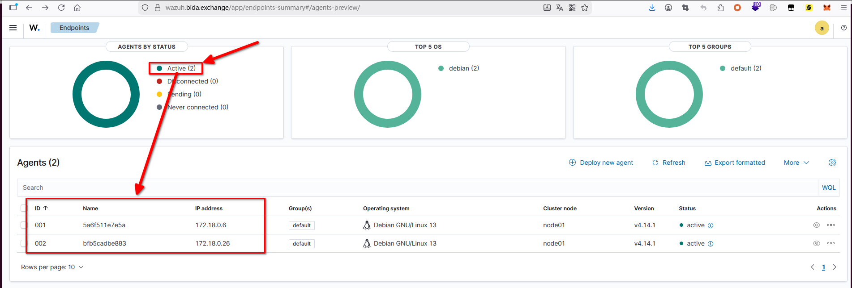Click the Export formatted button
Image resolution: width=852 pixels, height=288 pixels.
(735, 163)
